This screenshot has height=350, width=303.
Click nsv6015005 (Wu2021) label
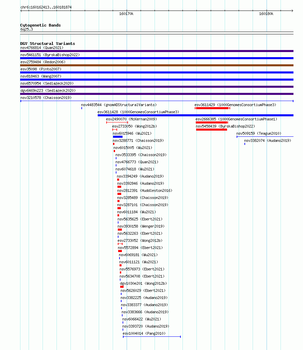133,148
